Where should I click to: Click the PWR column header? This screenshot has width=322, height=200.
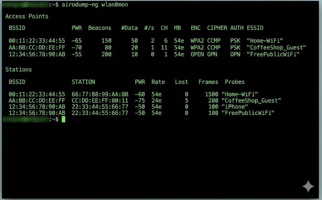tap(77, 28)
